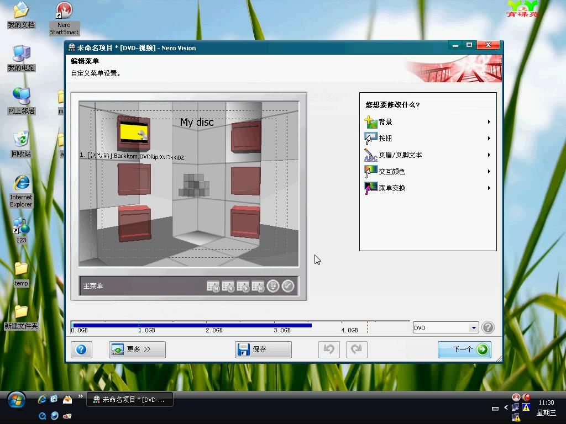Expand the quick launch overflow chevron

(x=81, y=396)
